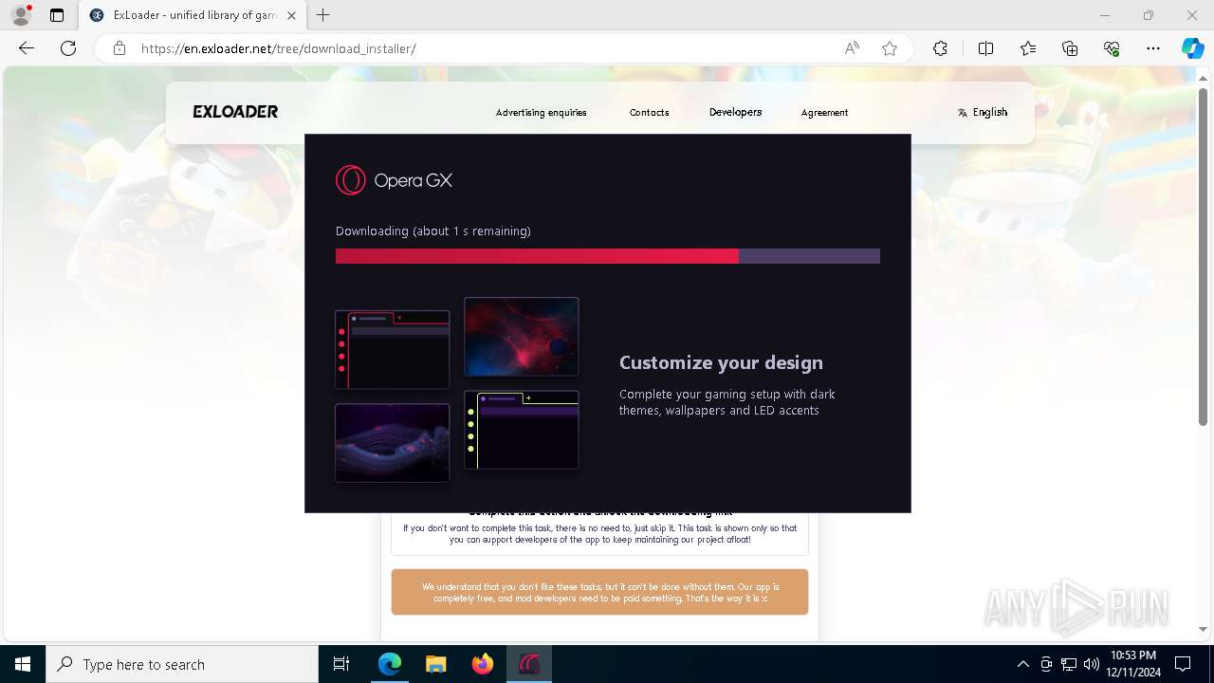Open Read aloud icon in address bar

click(x=852, y=48)
